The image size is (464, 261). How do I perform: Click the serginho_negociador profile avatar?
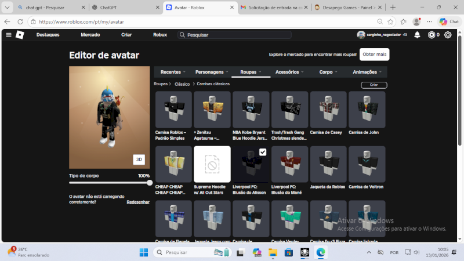[x=361, y=35]
